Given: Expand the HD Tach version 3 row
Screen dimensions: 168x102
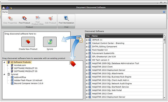Looking at the screenshot, I should tap(87, 60).
